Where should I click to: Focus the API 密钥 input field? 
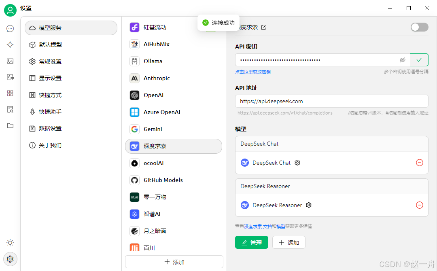point(322,60)
